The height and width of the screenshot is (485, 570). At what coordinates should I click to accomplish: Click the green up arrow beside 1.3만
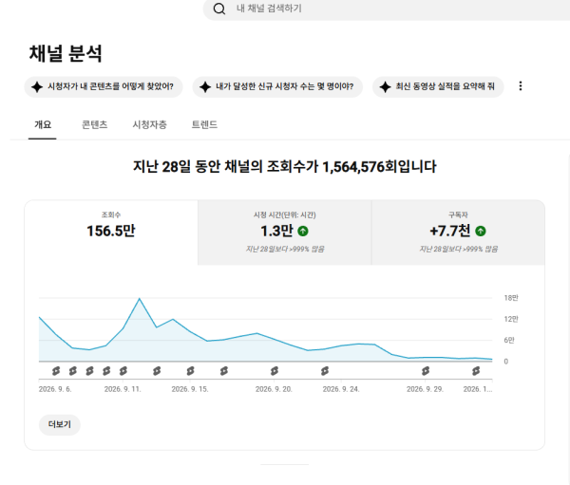pos(303,231)
